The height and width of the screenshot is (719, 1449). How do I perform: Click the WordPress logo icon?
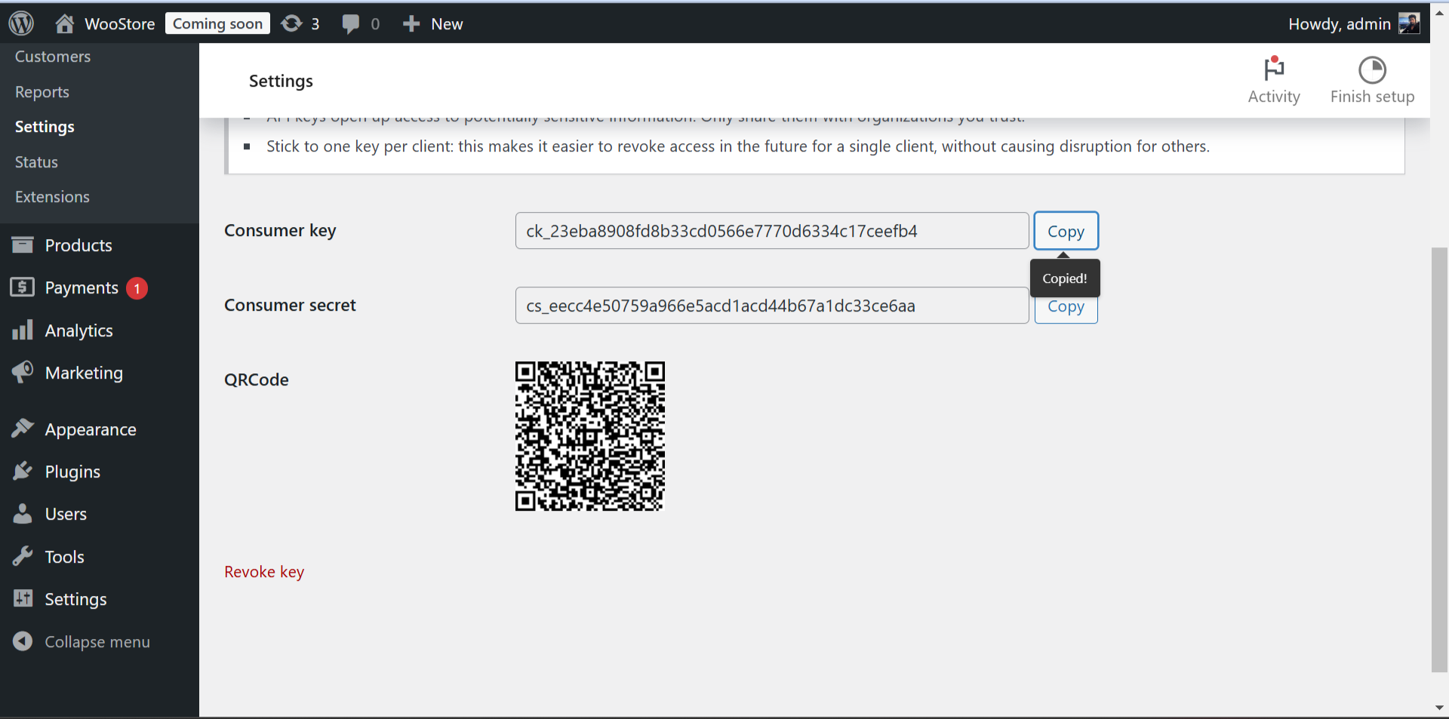[x=21, y=23]
